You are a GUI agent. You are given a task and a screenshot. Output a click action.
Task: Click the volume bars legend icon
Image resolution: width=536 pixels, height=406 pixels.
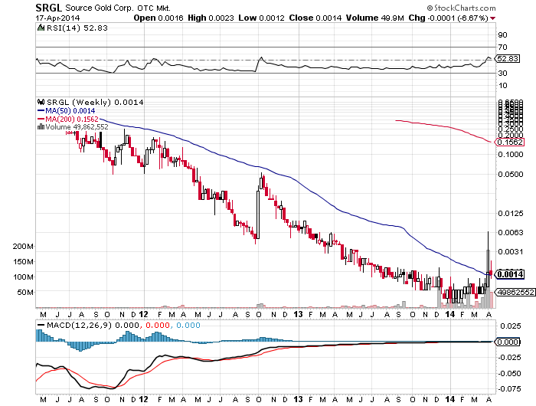40,127
